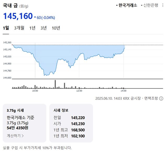167x152 pixels.
Task: Click the current price 145,160
Action: click(18, 16)
